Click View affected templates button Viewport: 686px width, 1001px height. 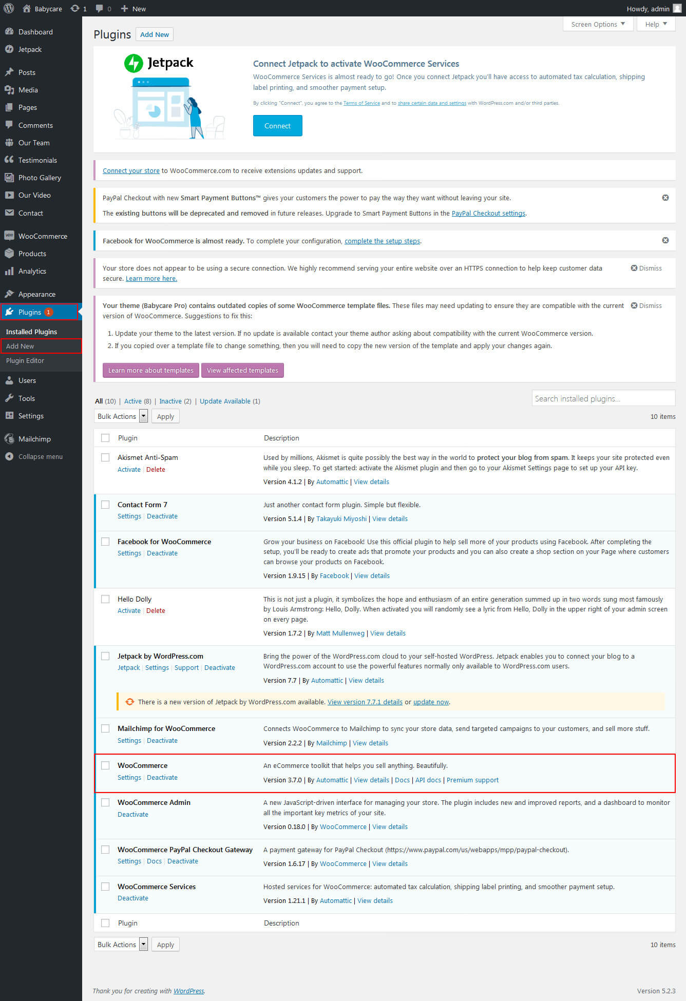[x=242, y=370]
